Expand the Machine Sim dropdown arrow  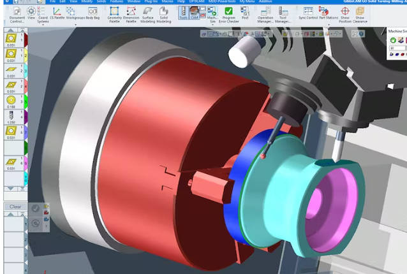coord(212,24)
